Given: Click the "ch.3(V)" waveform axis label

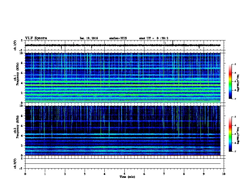Looking at the screenshot, I should pos(15,163).
